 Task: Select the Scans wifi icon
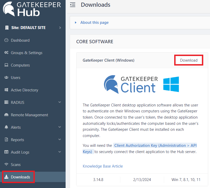6,164
